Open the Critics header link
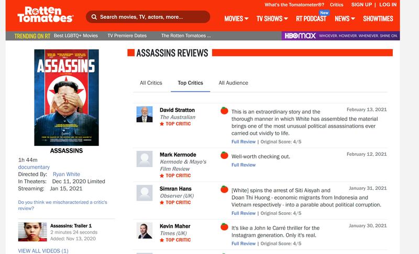The height and width of the screenshot is (254, 419). [x=336, y=5]
